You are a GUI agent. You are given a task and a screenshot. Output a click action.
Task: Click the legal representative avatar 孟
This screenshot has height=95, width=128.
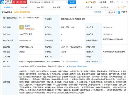pos(22,27)
